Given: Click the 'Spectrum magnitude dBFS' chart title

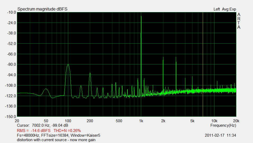Looking at the screenshot, I should point(42,9).
